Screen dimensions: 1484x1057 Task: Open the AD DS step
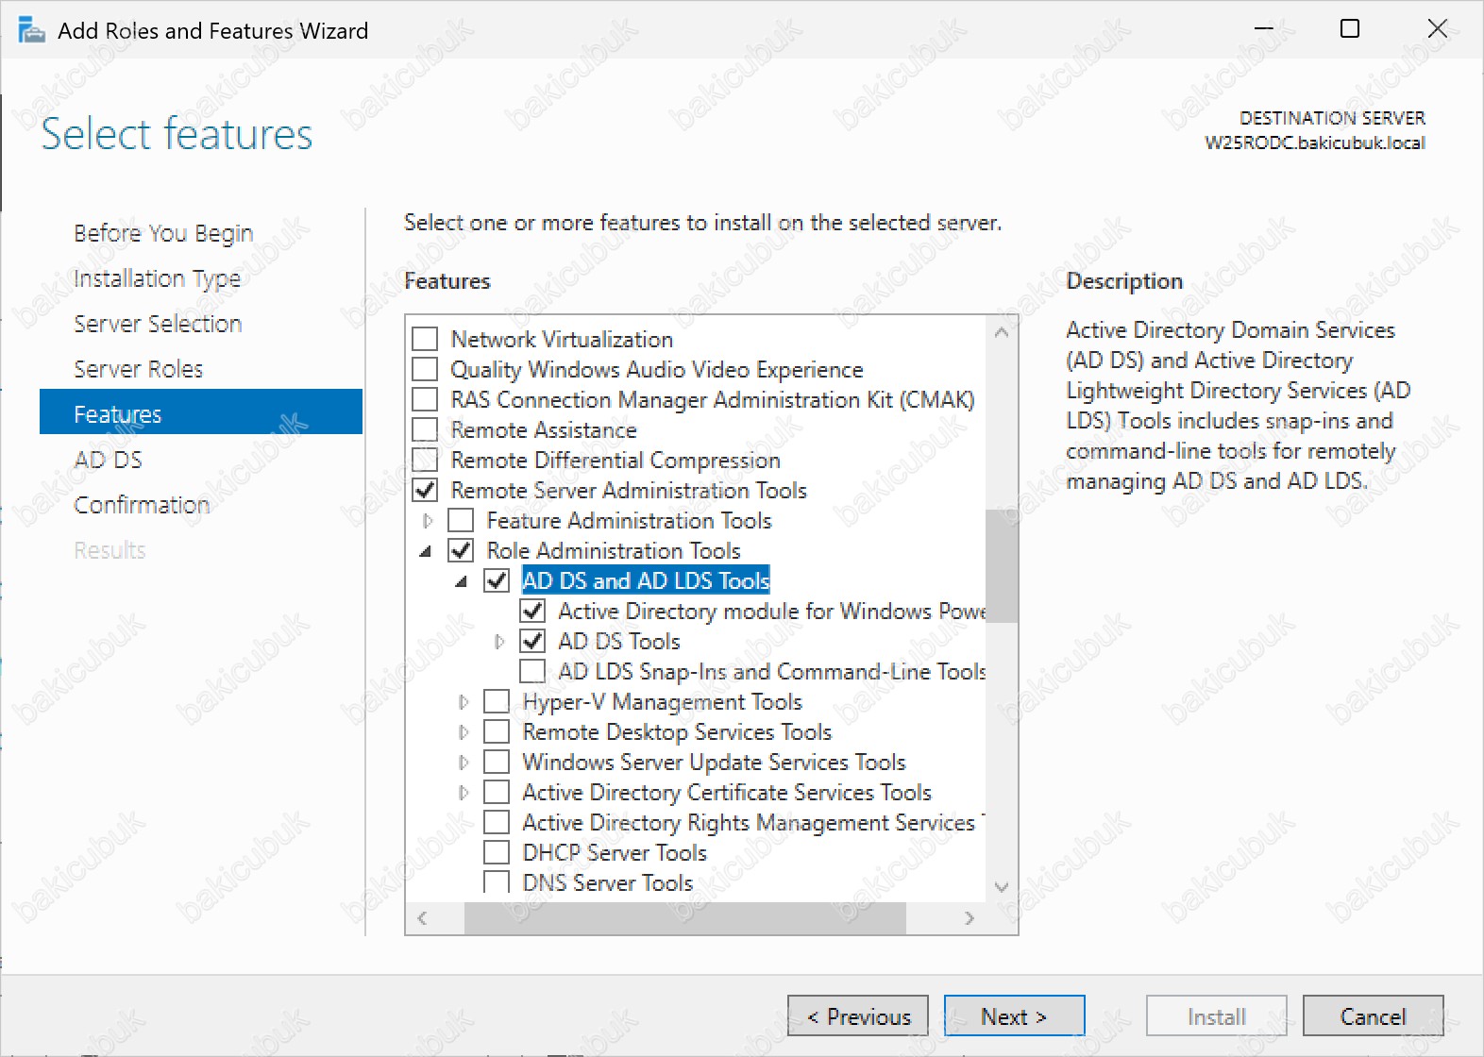[108, 460]
